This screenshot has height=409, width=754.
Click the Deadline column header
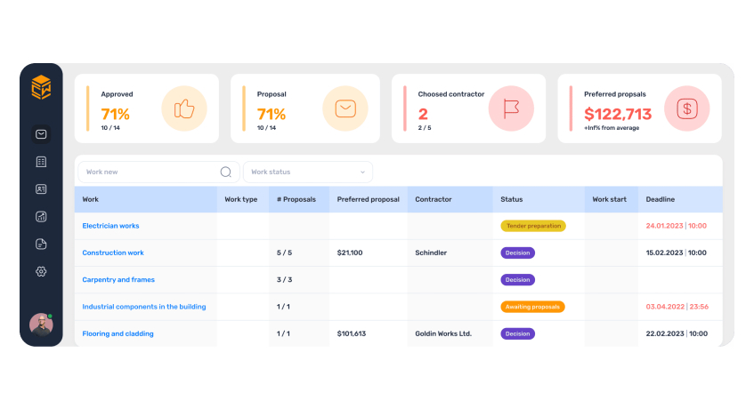661,199
